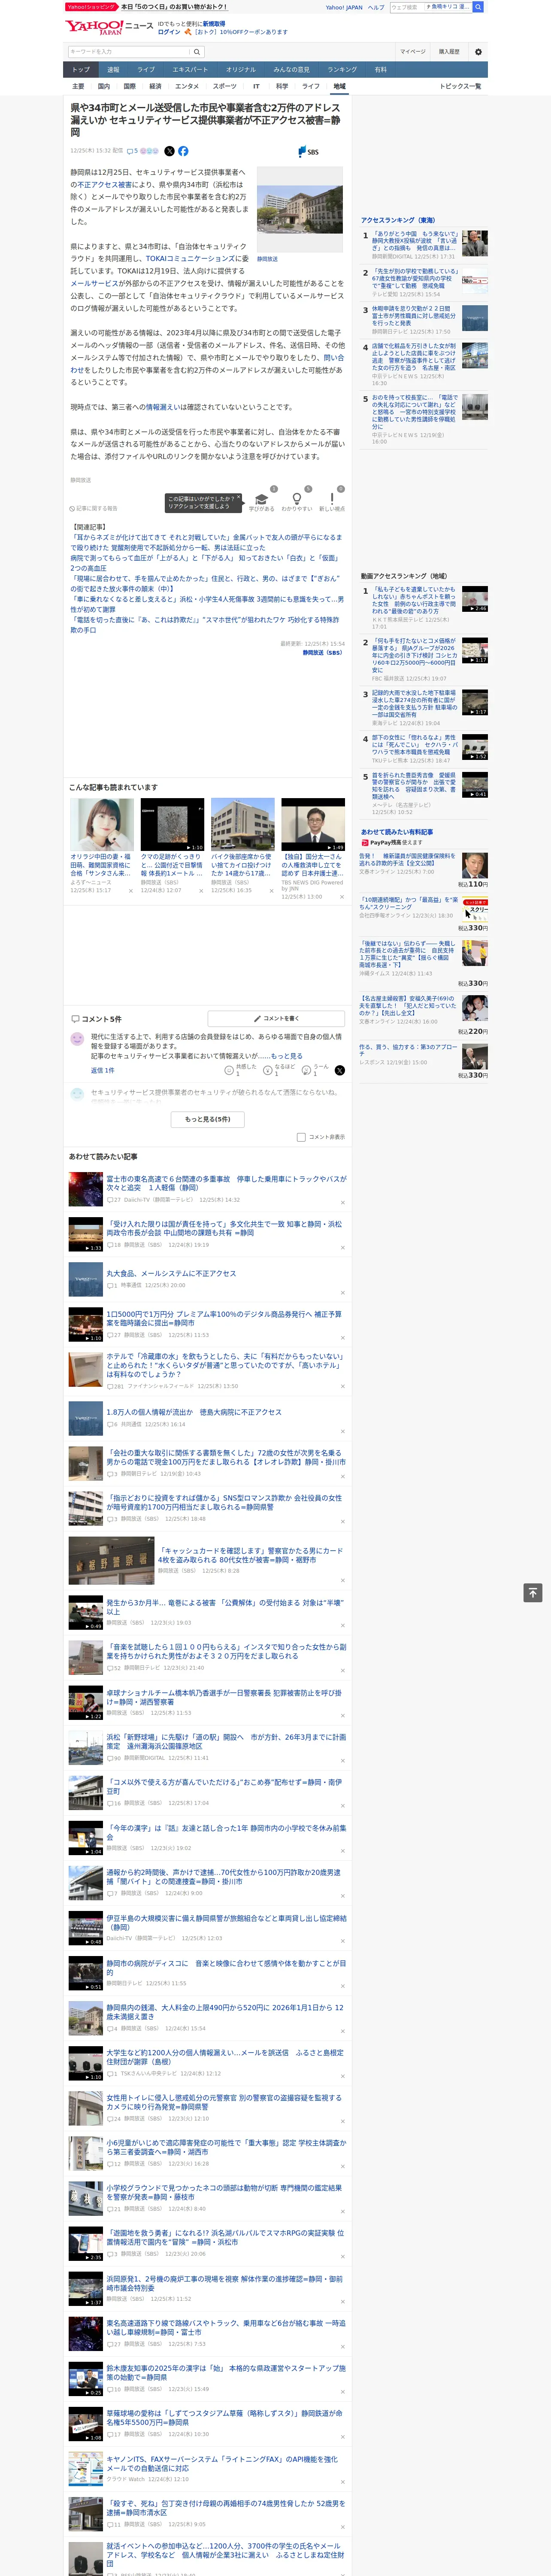Dismiss 富士市の東名高速 article with X

pos(343,1202)
